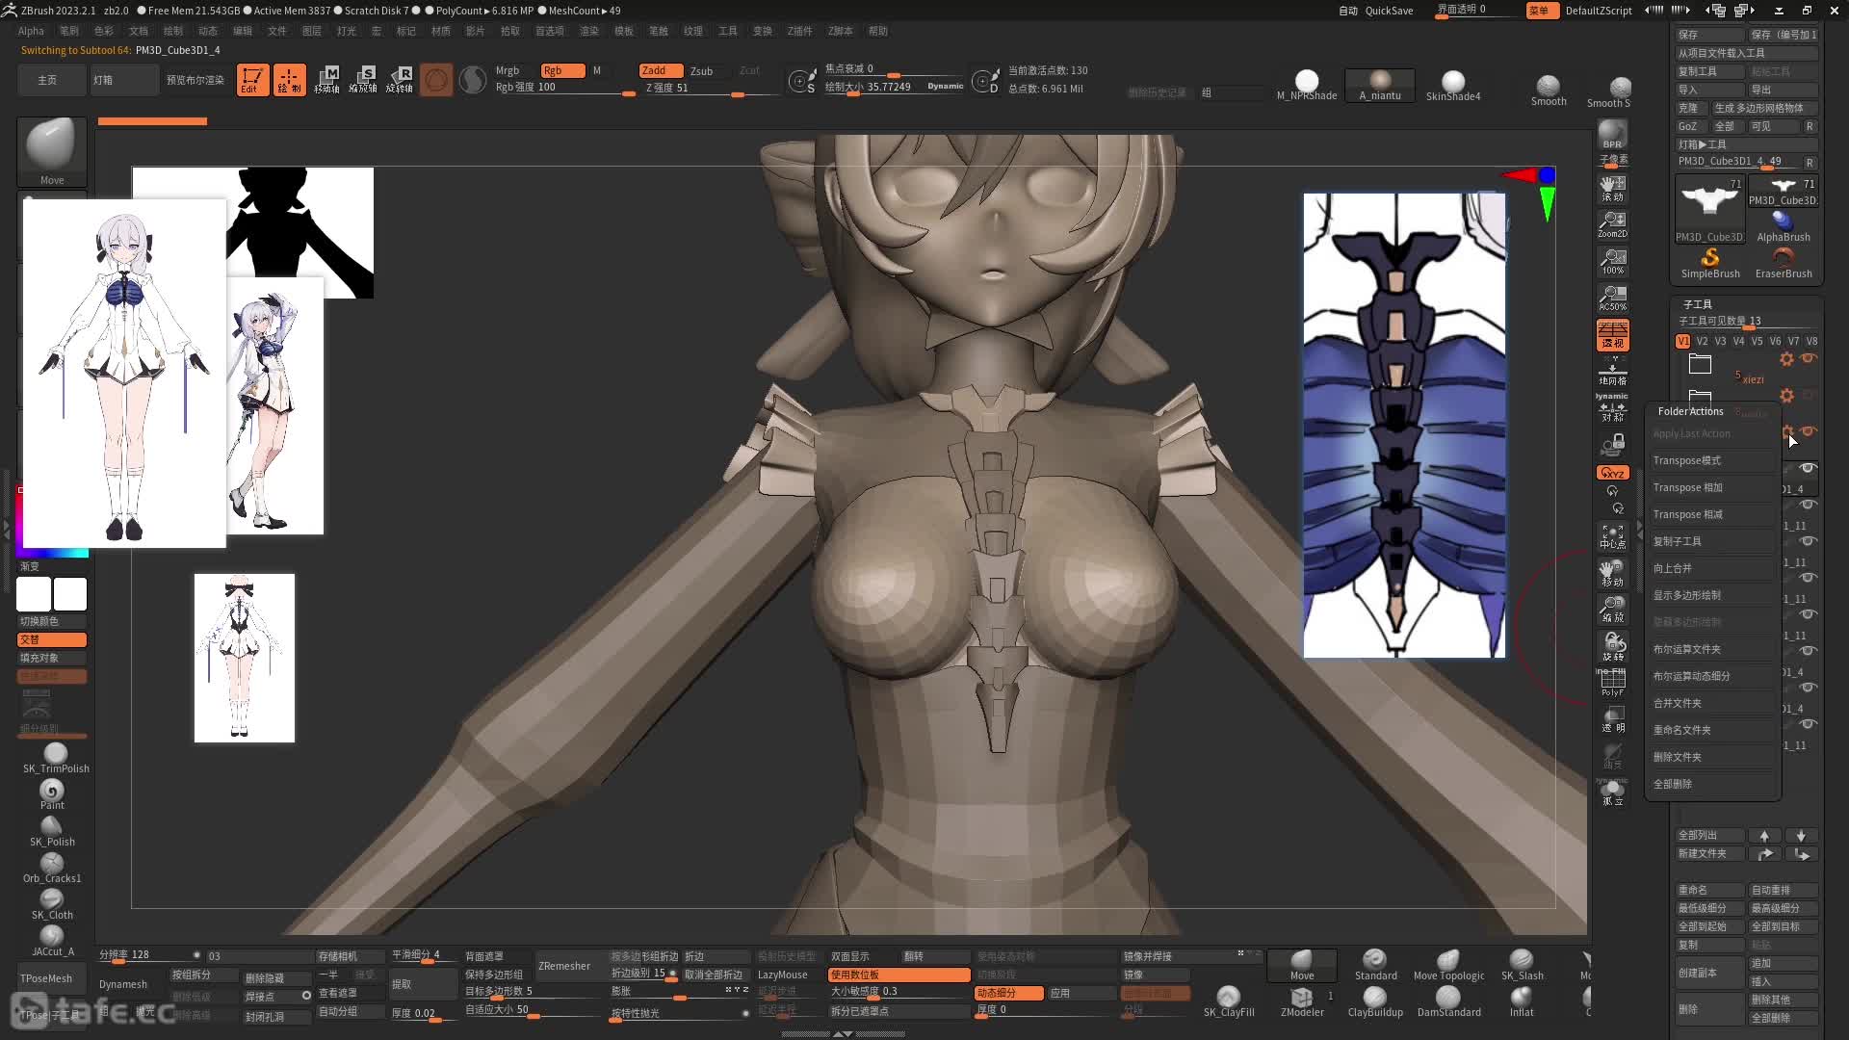Viewport: 1849px width, 1040px height.
Task: Select the DamStandard brush
Action: pos(1448,1002)
